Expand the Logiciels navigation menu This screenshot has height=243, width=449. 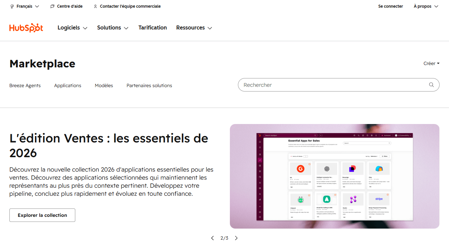(x=72, y=28)
